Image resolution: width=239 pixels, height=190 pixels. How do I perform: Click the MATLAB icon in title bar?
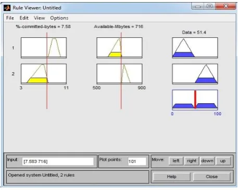click(7, 8)
